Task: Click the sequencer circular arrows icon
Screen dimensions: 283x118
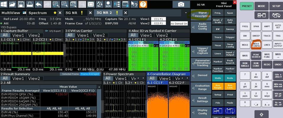Action: pyautogui.click(x=100, y=4)
